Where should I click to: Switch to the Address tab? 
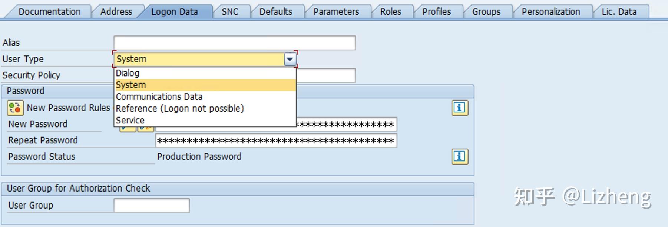tap(116, 12)
